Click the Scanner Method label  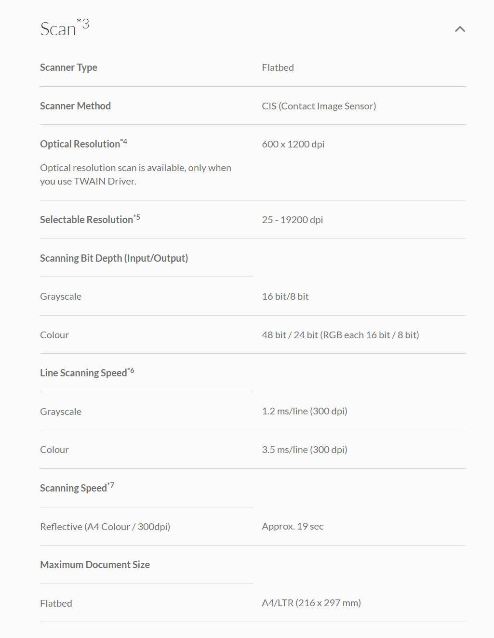75,106
